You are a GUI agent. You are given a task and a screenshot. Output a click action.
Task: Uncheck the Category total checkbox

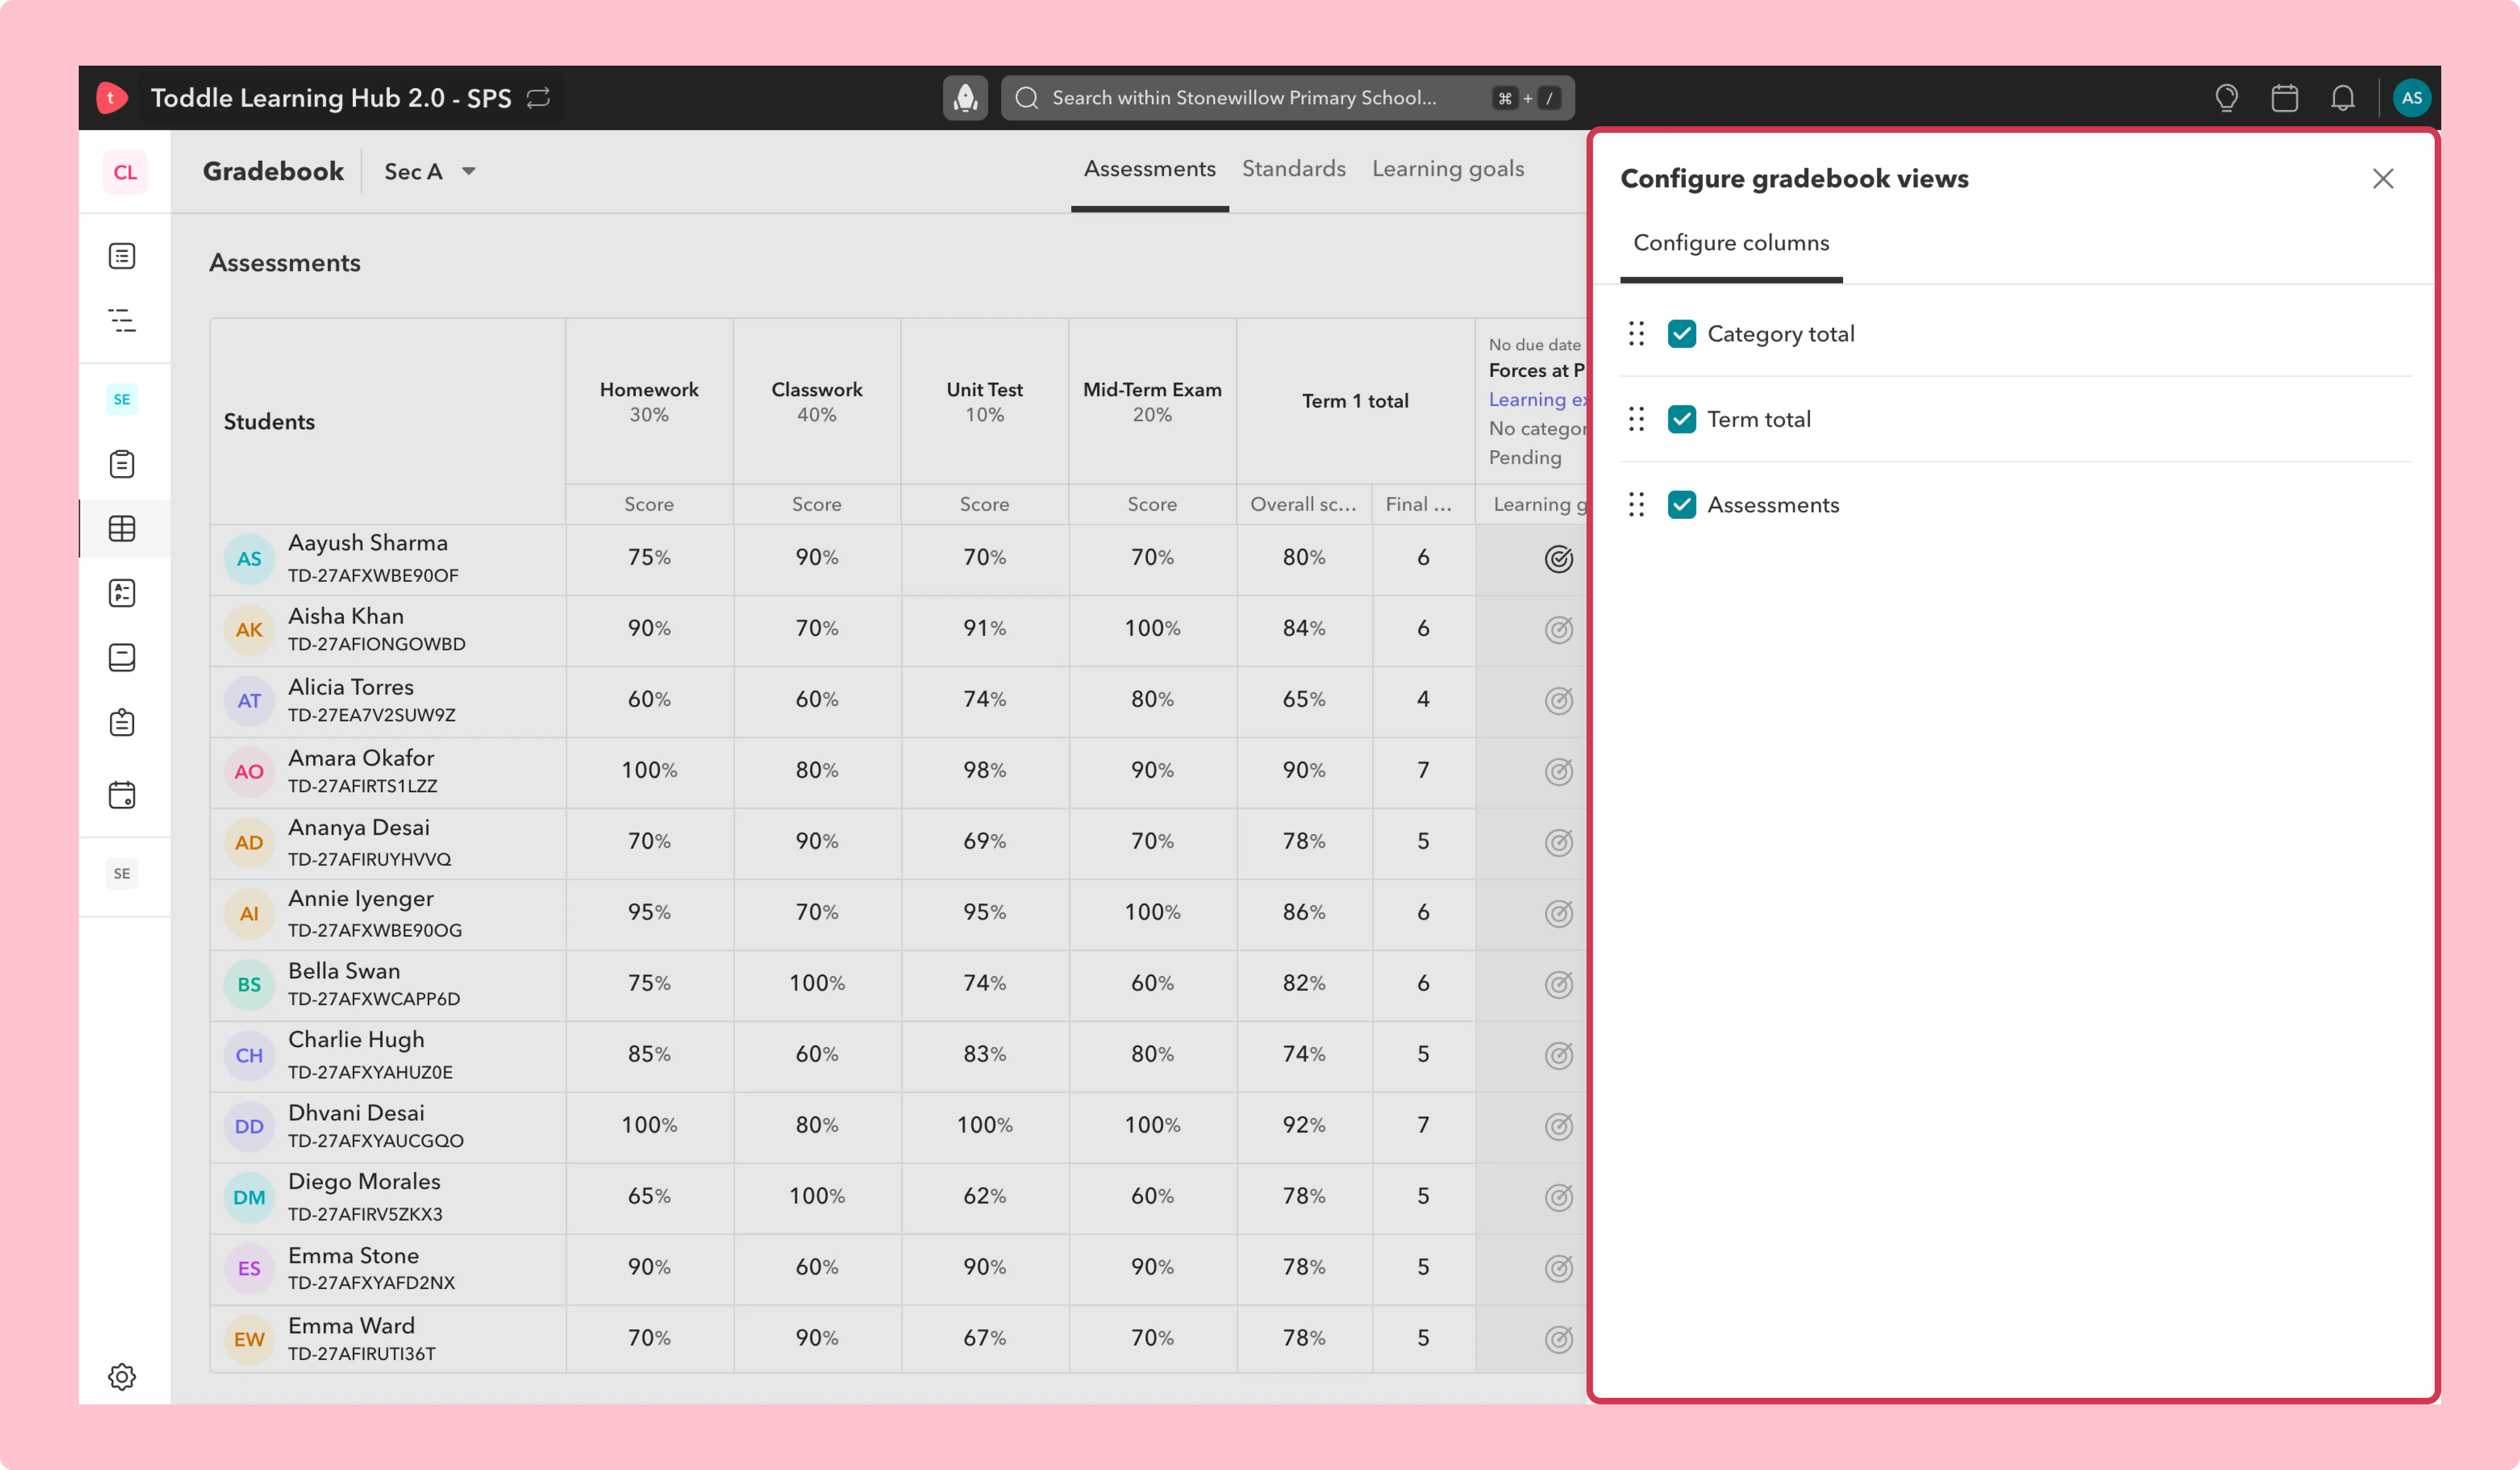point(1682,333)
